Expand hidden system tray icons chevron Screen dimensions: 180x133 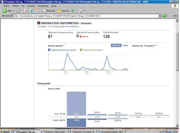point(161,132)
